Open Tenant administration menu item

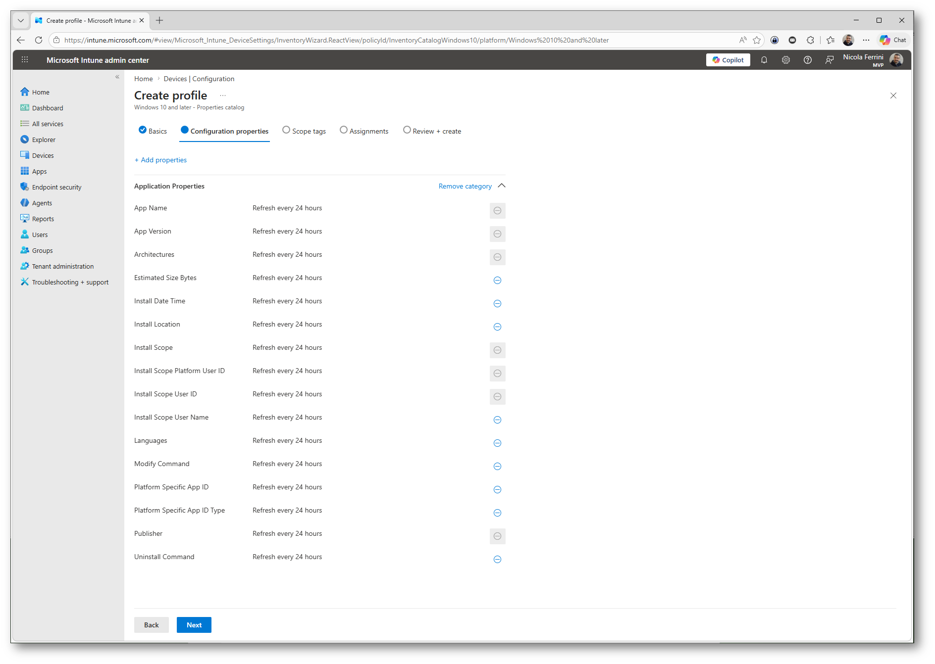63,266
